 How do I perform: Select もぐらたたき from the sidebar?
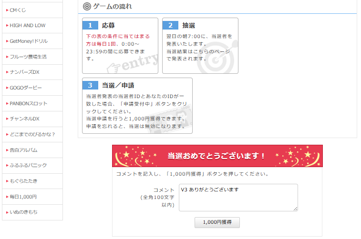pos(23,181)
